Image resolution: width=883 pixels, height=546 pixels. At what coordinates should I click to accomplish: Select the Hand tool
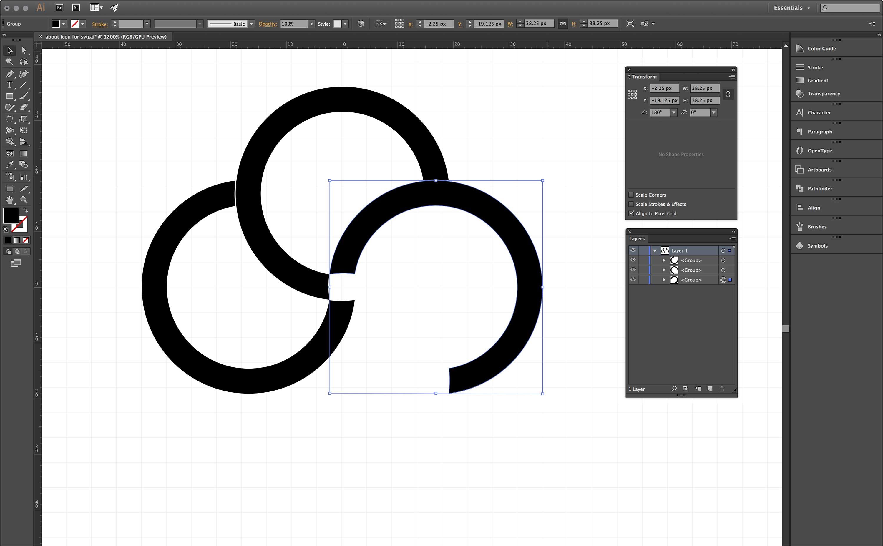pyautogui.click(x=10, y=200)
